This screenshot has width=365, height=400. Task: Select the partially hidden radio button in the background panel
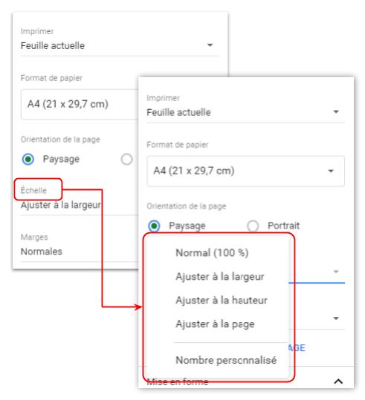tap(127, 159)
